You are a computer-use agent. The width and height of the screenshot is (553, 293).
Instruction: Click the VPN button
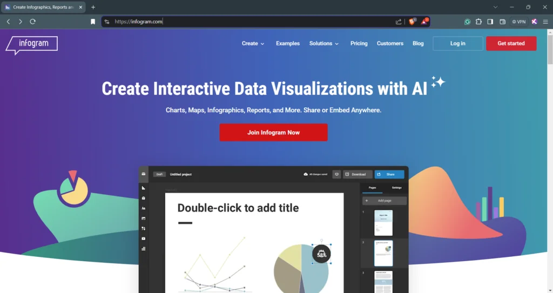(519, 22)
